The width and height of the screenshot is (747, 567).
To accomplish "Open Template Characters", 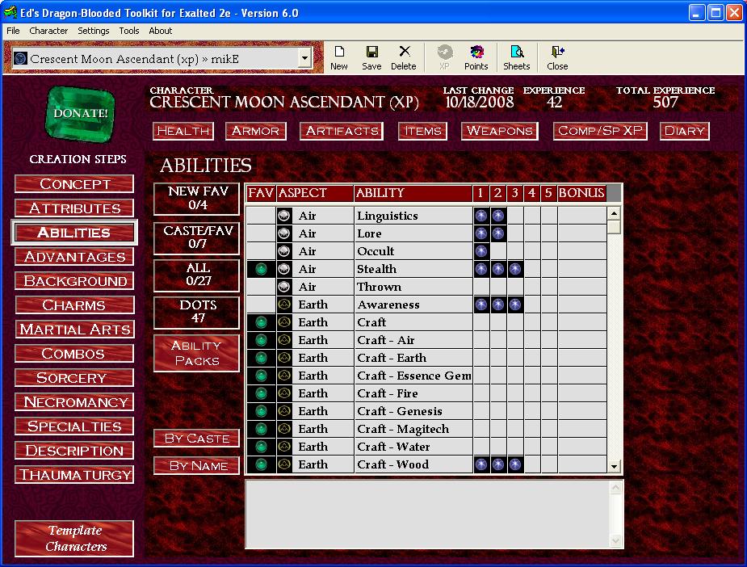I will 74,539.
